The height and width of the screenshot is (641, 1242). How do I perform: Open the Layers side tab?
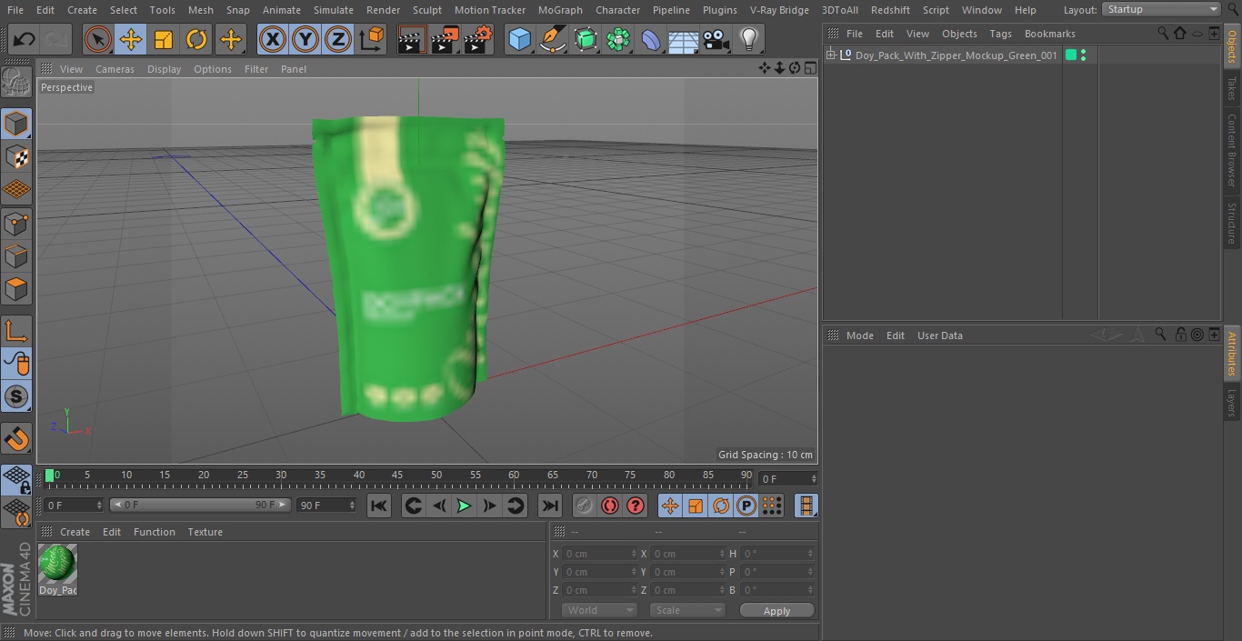click(1232, 402)
